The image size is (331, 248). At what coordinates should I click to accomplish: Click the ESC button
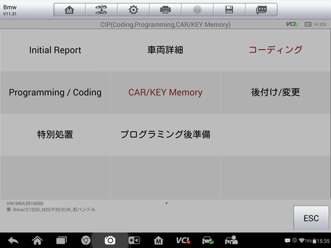click(x=311, y=218)
